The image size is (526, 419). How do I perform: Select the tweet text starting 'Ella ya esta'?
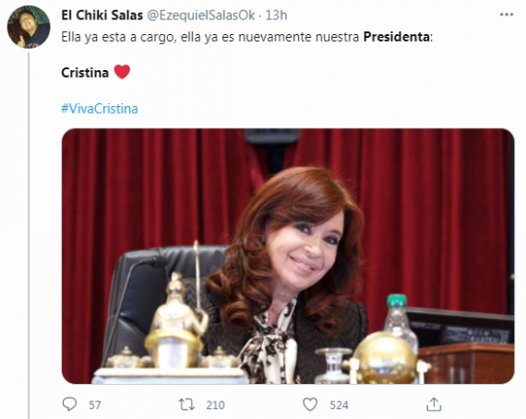[247, 37]
